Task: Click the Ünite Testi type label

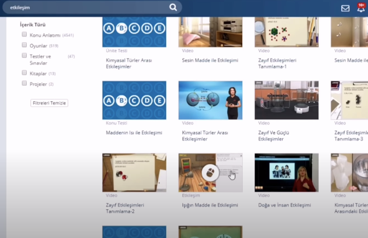Action: tap(116, 50)
